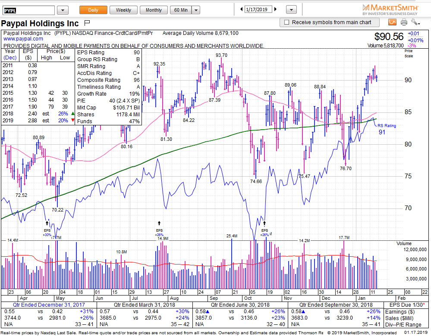Click the EPS Due 1/30 label
The width and height of the screenshot is (431, 336).
point(407,305)
